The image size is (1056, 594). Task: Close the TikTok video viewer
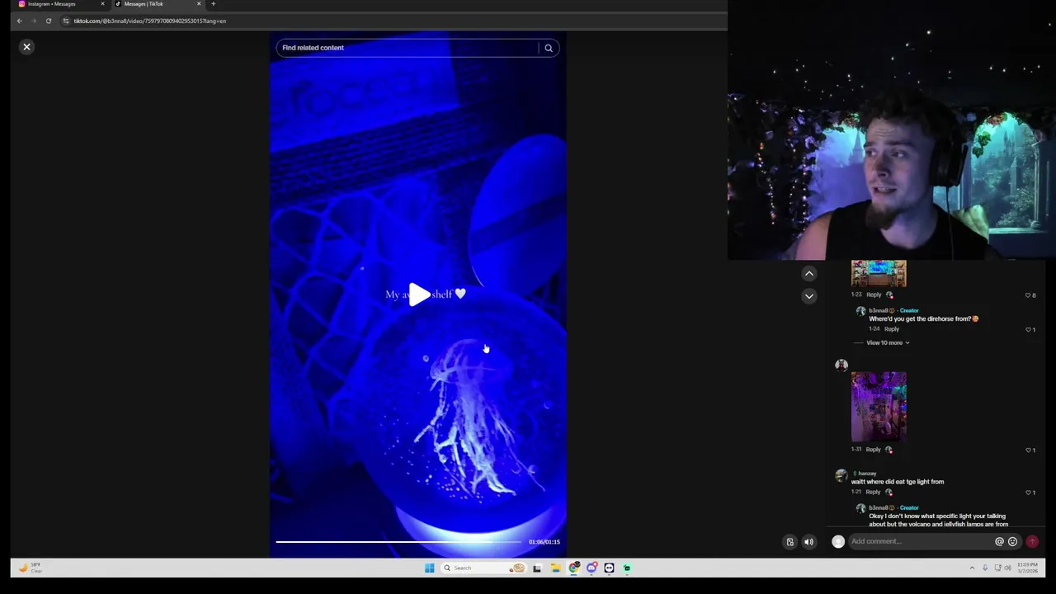[x=26, y=47]
